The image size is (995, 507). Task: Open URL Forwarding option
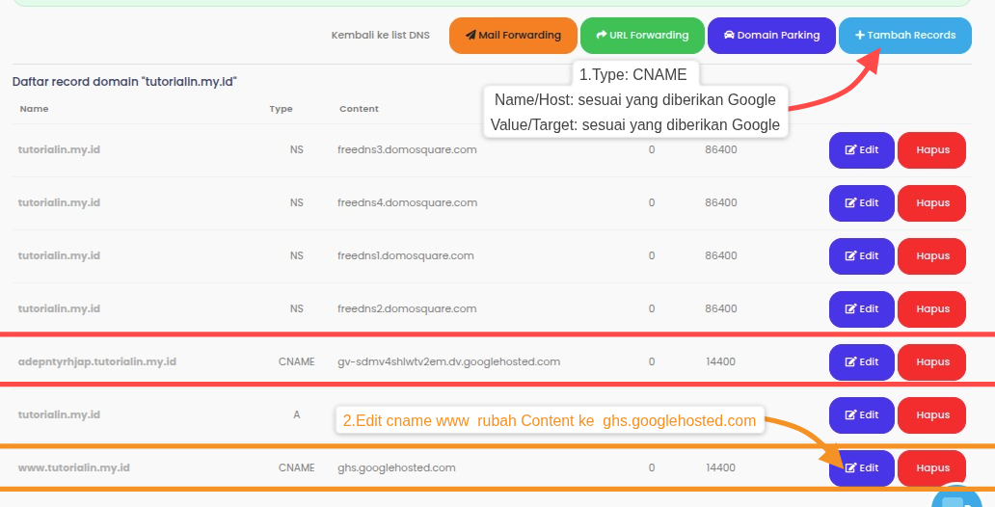(x=642, y=36)
